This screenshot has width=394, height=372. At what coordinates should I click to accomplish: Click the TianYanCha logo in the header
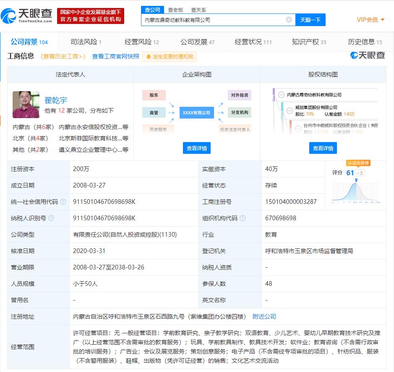[x=26, y=16]
